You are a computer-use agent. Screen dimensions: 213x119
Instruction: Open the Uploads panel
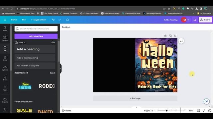[x=5, y=68]
